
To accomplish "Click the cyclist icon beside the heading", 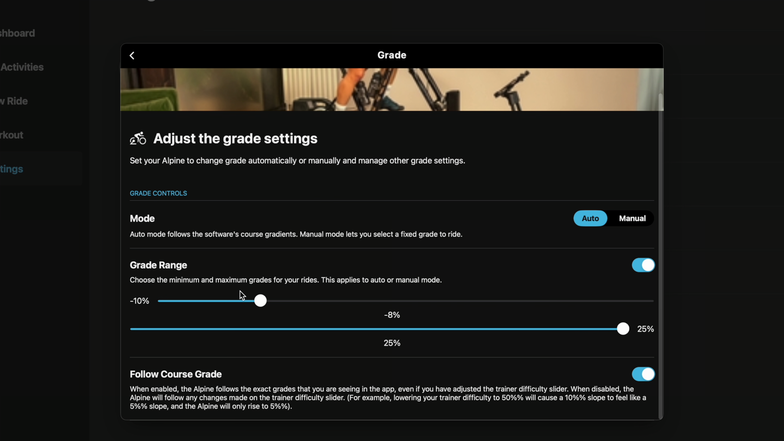I will [138, 139].
